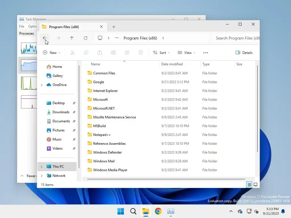Click the Delete trash can icon

point(141,53)
